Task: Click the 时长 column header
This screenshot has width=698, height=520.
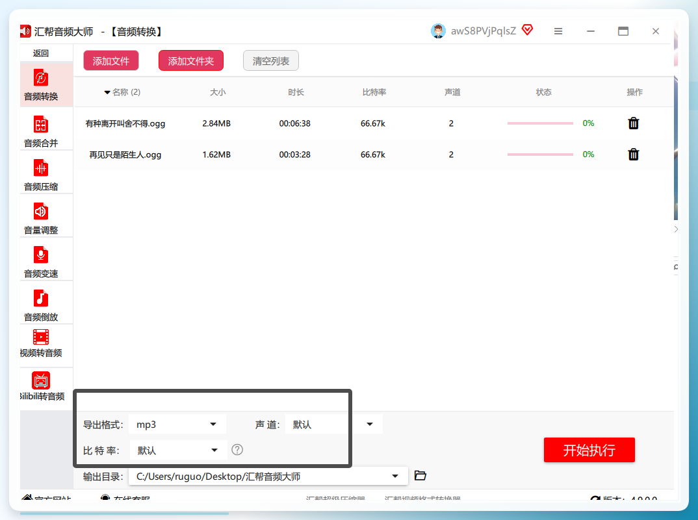Action: (296, 92)
